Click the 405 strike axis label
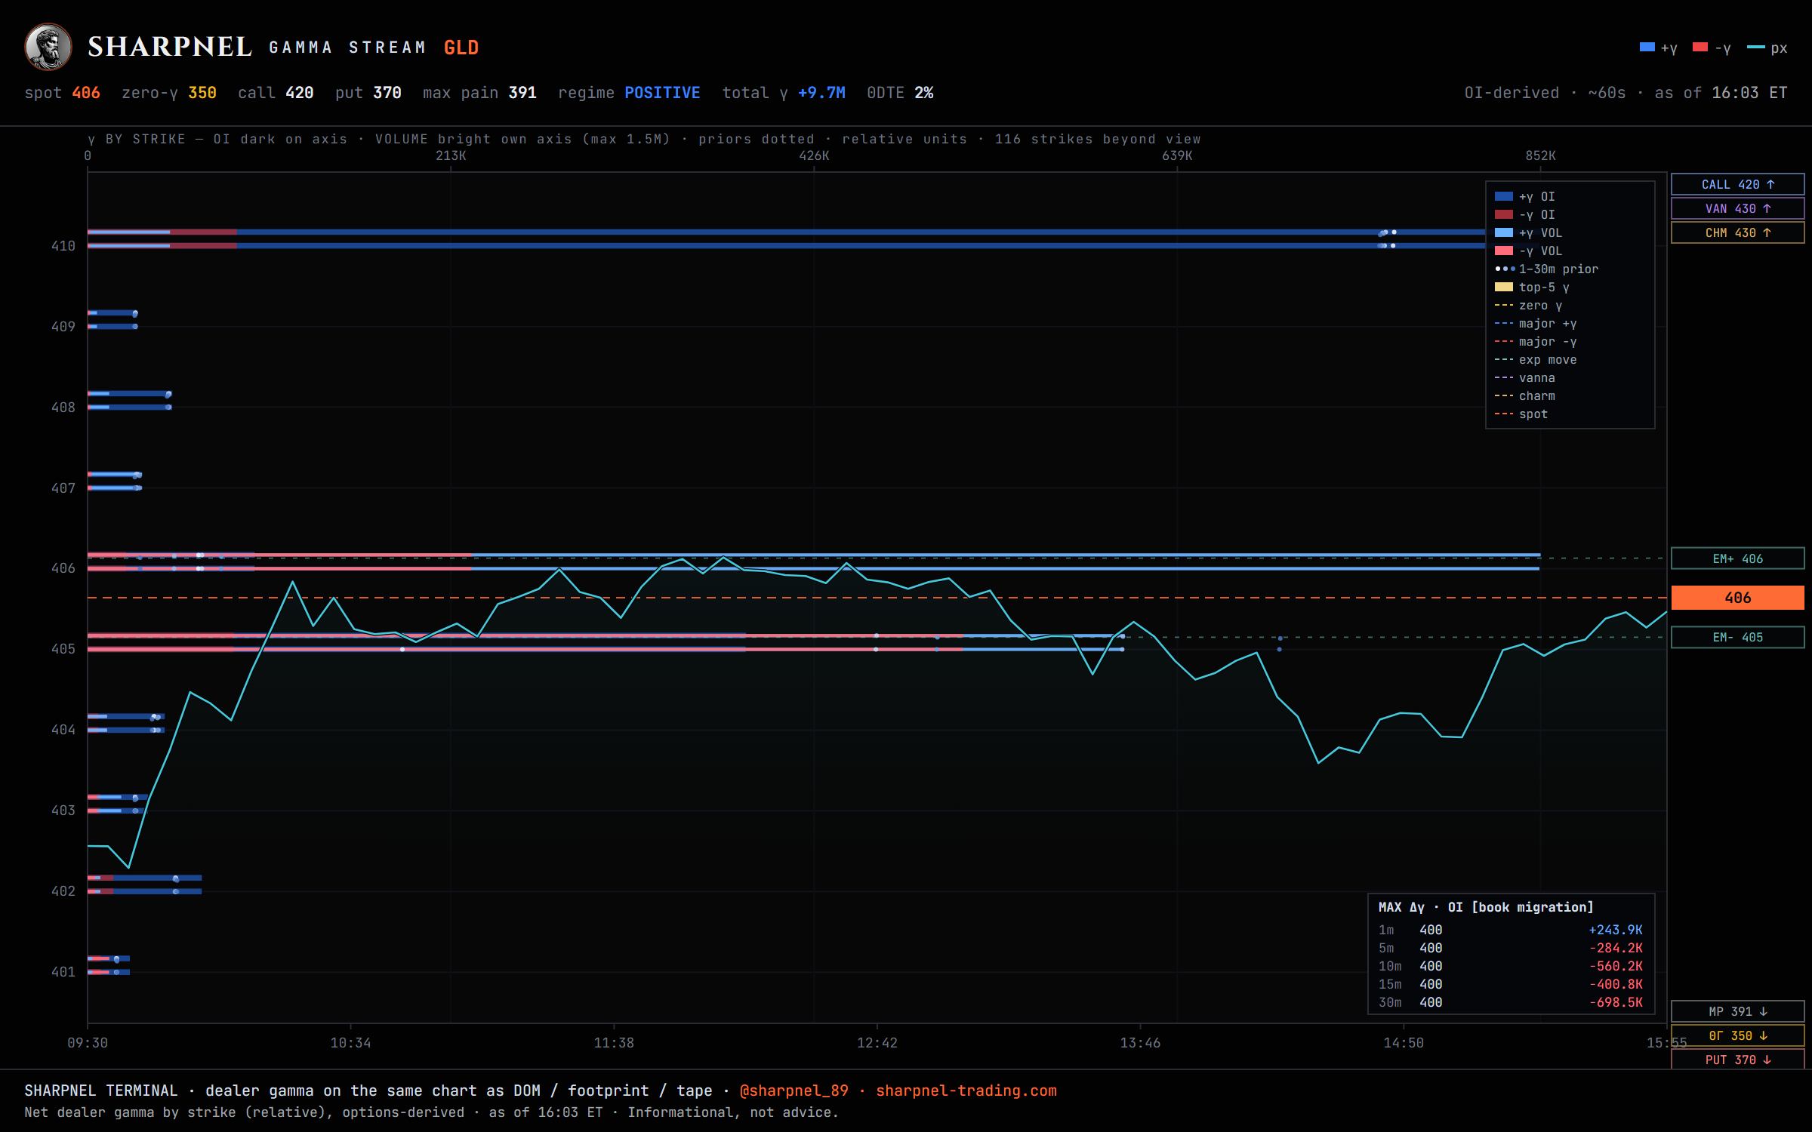The width and height of the screenshot is (1812, 1132). click(x=63, y=649)
